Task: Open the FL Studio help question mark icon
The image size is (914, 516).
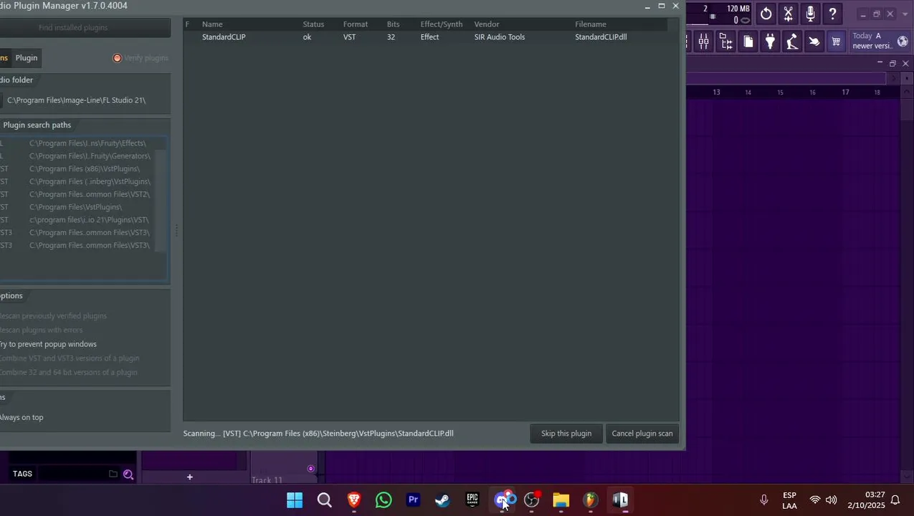Action: pos(832,14)
